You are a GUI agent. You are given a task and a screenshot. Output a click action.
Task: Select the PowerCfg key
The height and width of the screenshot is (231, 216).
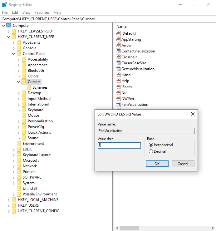36,127
